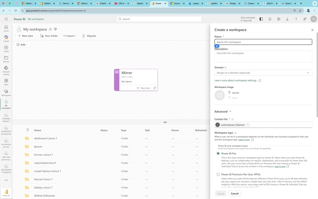318x199 pixels.
Task: Open OneLake catalog from sidebar
Action: tap(6, 70)
